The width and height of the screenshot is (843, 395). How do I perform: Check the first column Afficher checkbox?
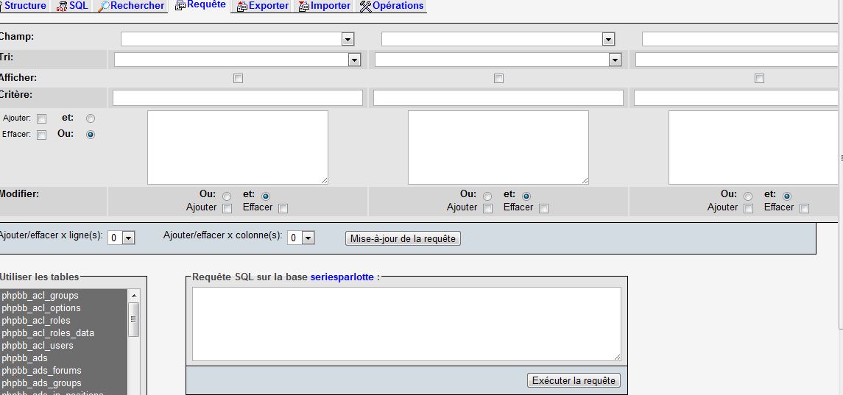pos(238,79)
